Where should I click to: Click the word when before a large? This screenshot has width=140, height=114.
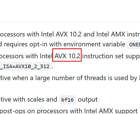(20, 78)
